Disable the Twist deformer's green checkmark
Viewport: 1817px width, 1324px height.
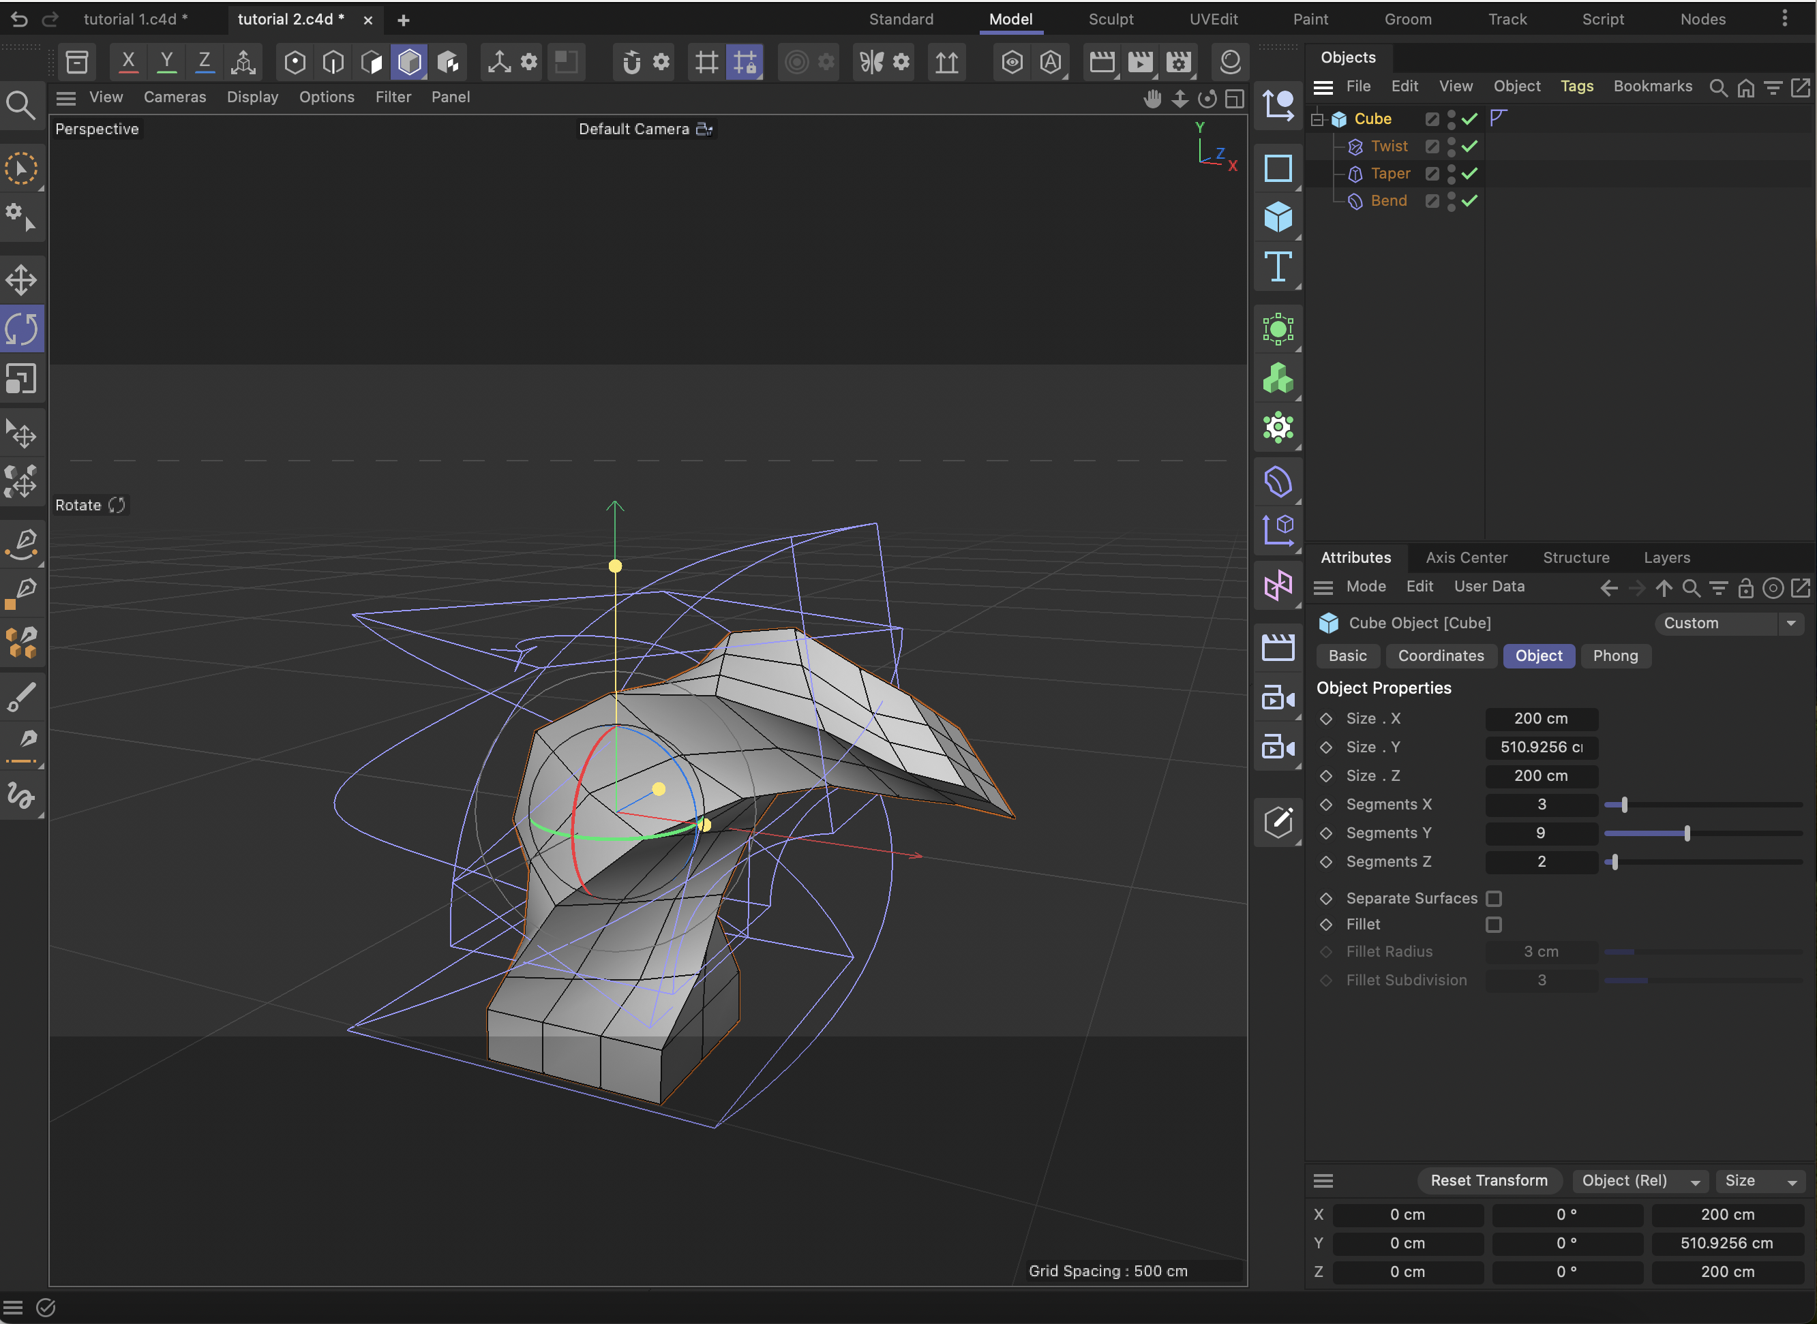pos(1470,146)
